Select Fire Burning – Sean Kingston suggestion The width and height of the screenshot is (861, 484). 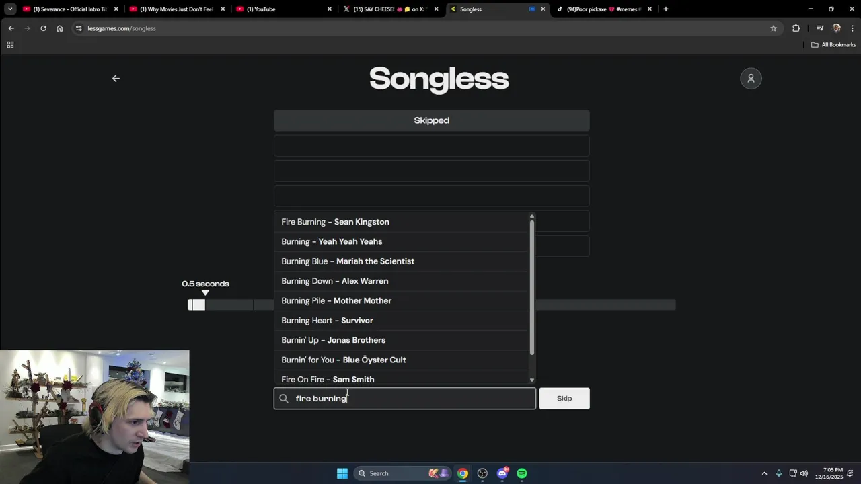[x=402, y=222]
